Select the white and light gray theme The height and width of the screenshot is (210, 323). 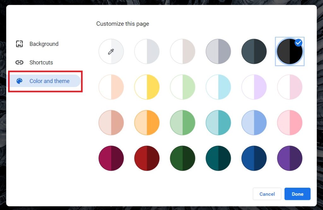coord(147,51)
